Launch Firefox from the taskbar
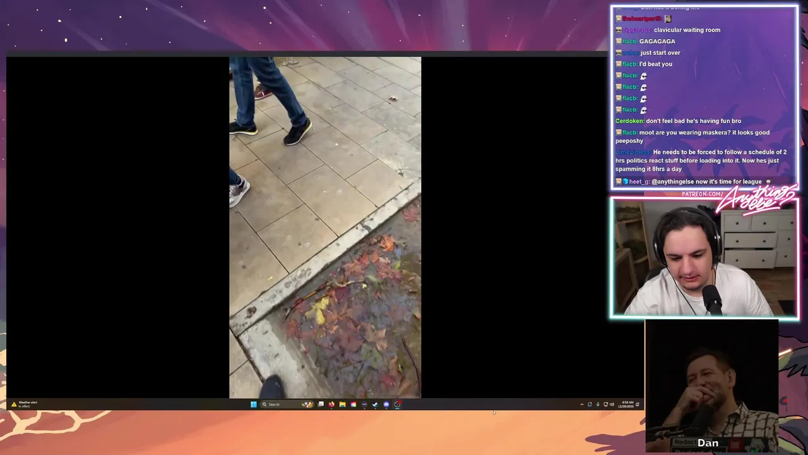Screen dimensions: 808x455 tap(331, 404)
